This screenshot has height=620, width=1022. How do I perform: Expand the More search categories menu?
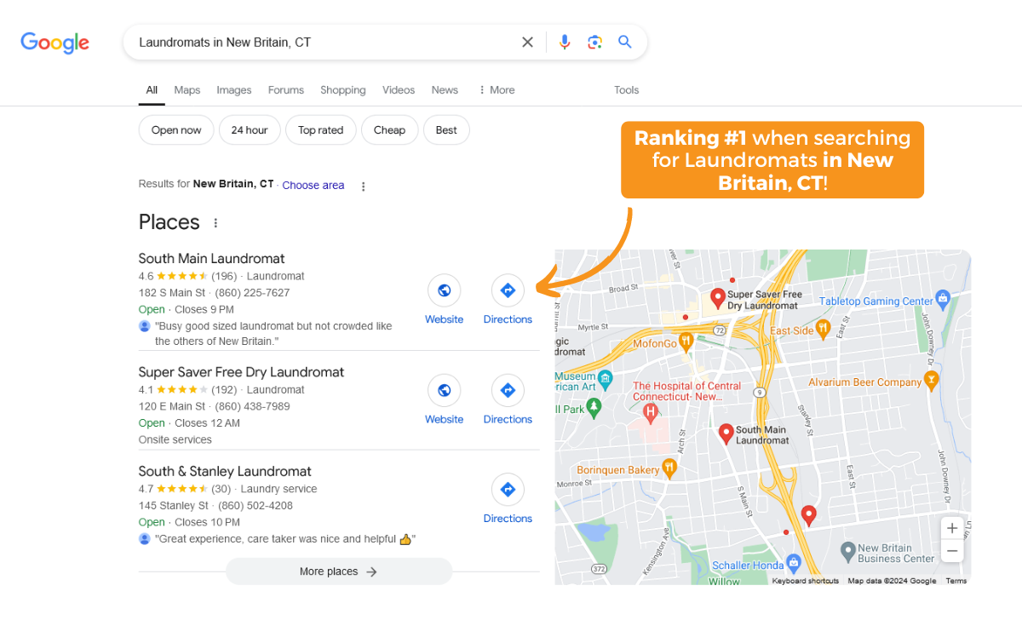496,90
